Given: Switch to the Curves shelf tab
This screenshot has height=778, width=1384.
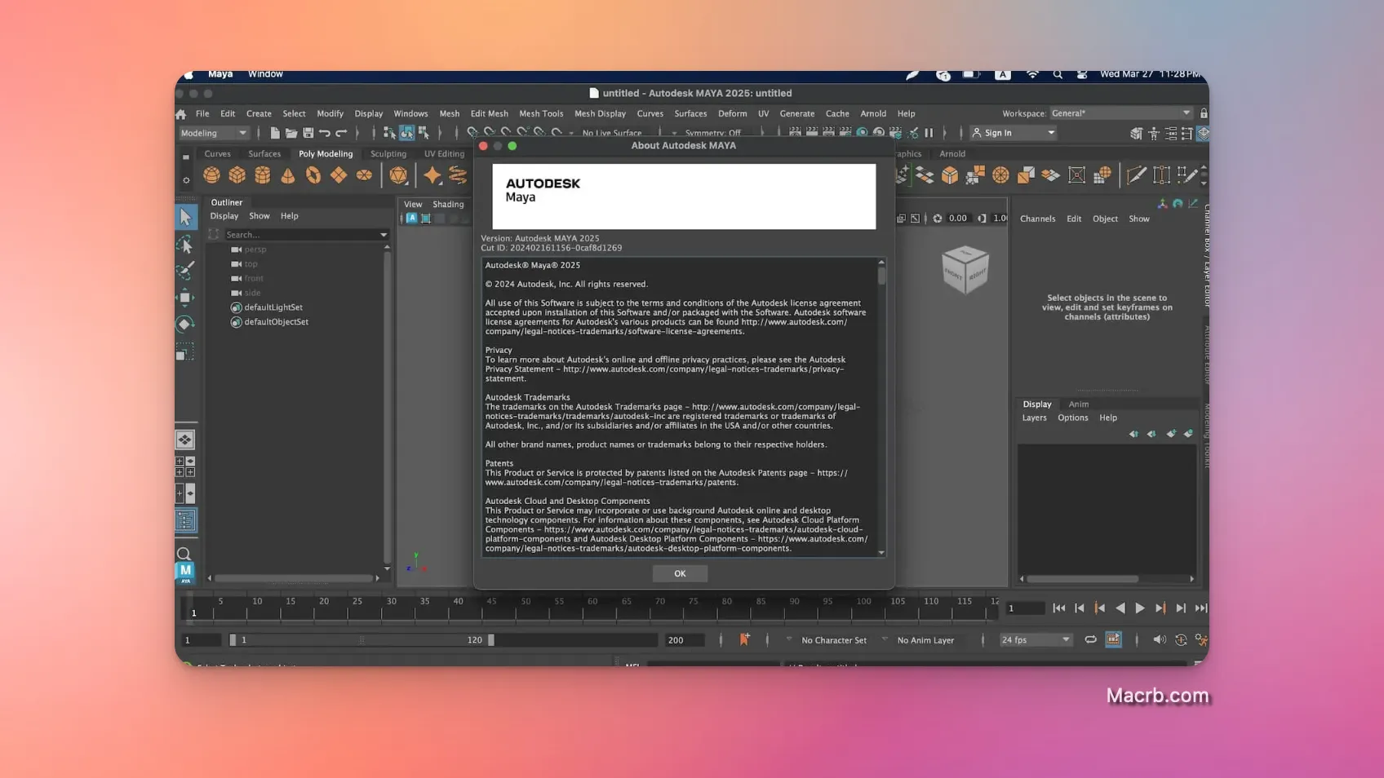Looking at the screenshot, I should (x=217, y=154).
